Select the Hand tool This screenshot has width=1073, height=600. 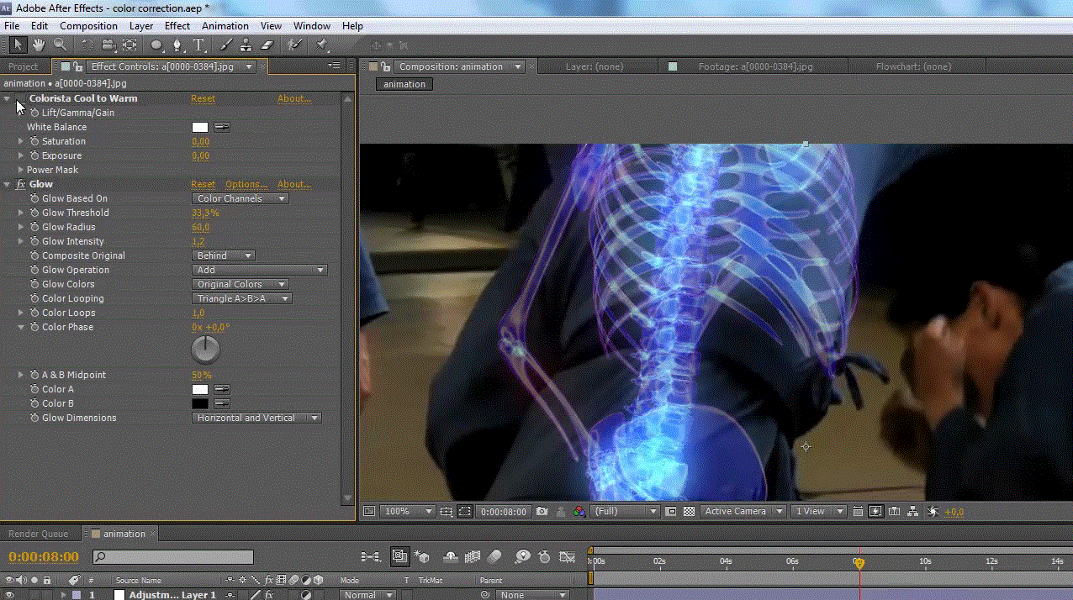[x=39, y=45]
